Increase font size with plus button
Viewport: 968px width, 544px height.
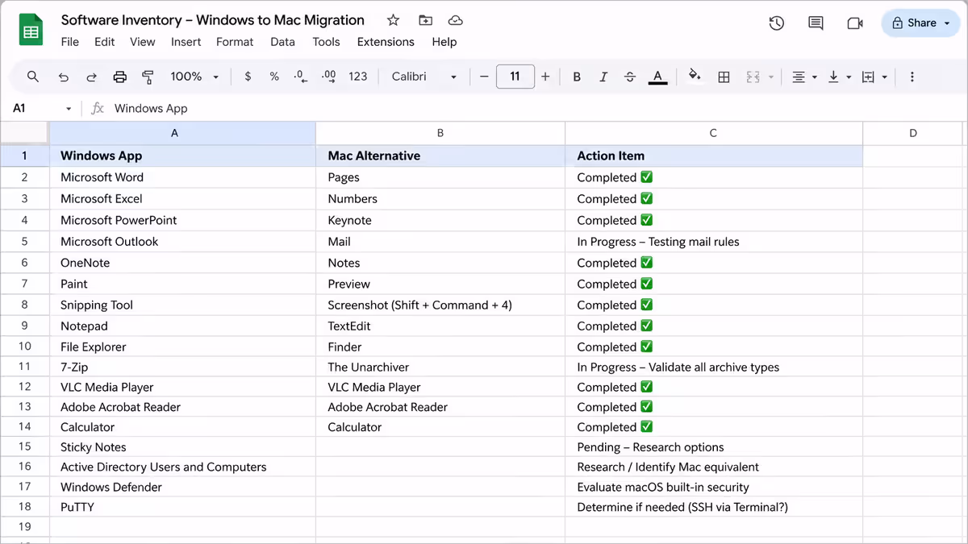pyautogui.click(x=545, y=77)
